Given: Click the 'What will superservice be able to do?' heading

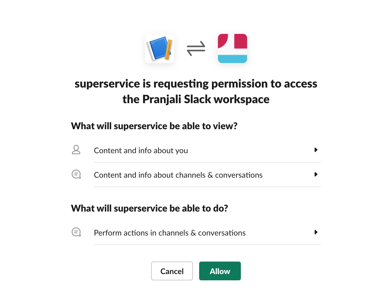Looking at the screenshot, I should (149, 208).
